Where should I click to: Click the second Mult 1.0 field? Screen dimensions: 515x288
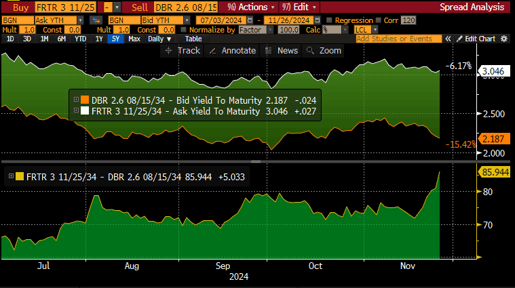click(122, 30)
